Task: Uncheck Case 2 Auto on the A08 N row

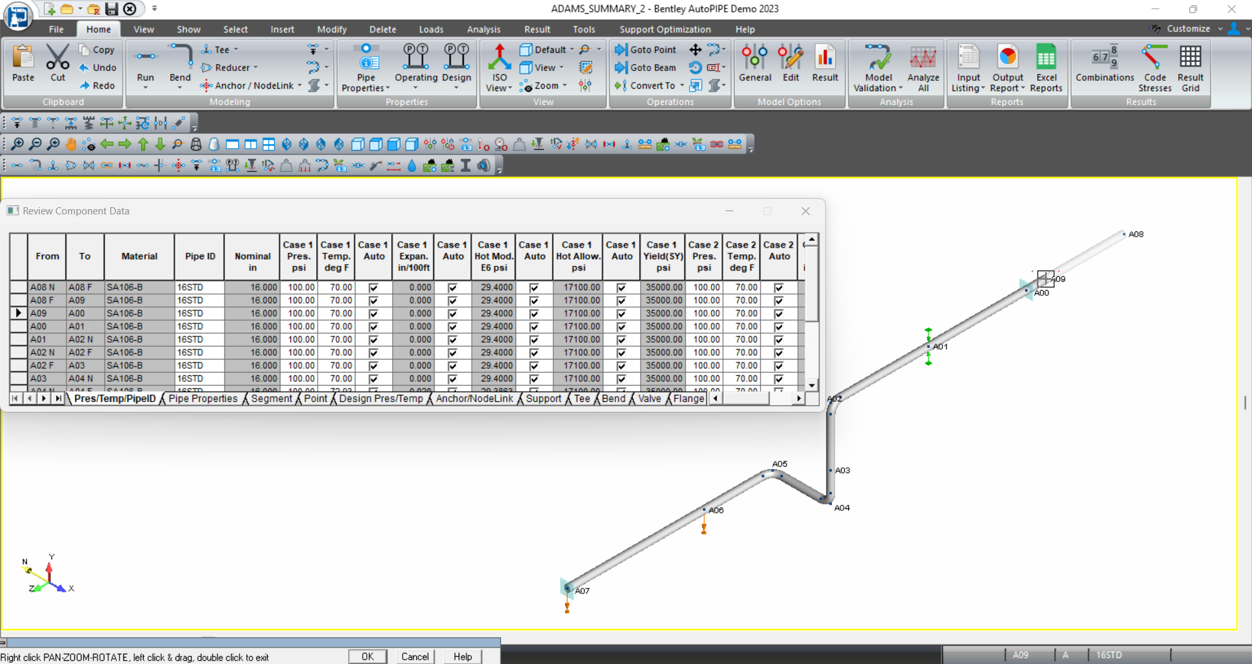Action: [x=778, y=287]
